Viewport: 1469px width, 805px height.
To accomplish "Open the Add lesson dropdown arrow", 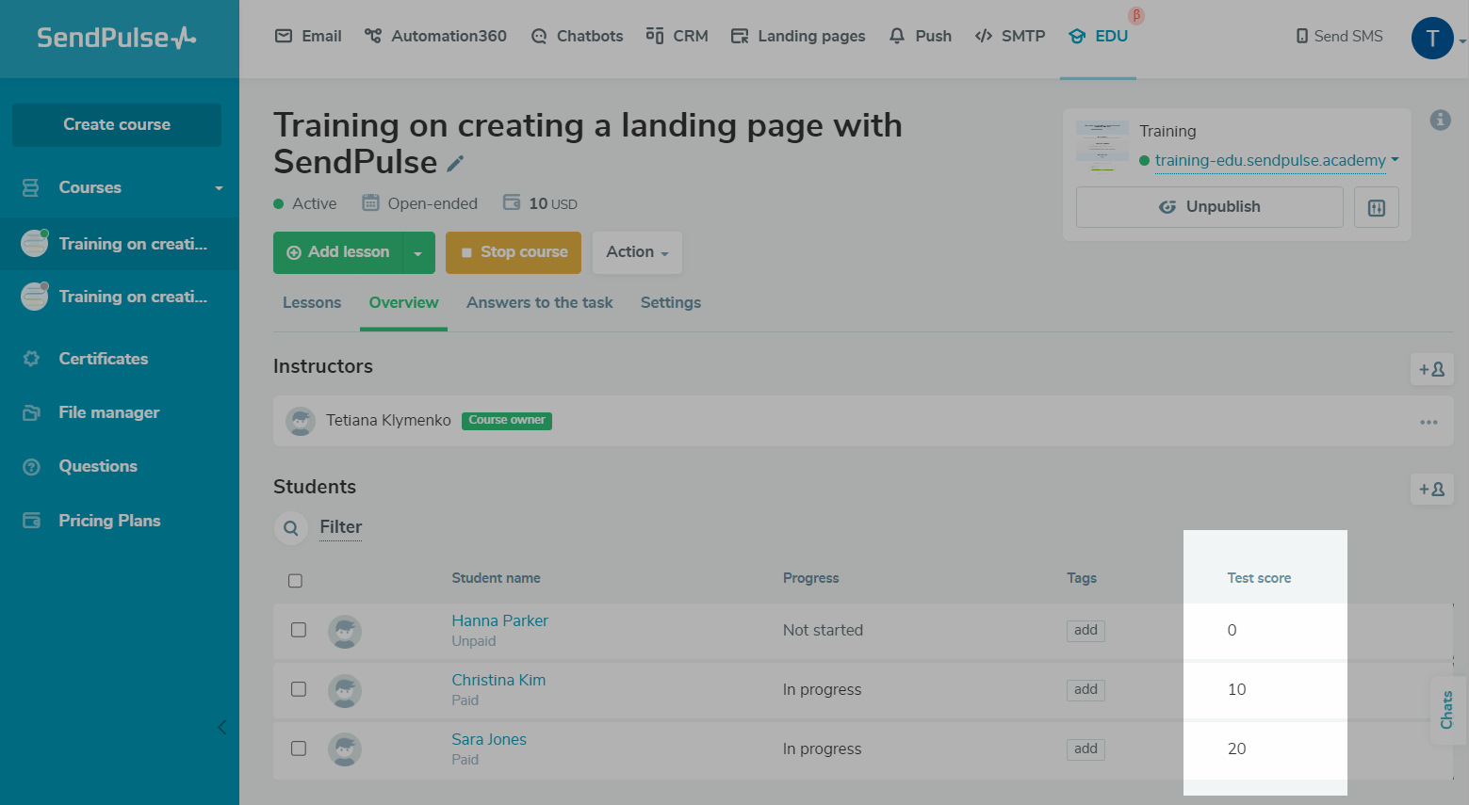I will click(419, 252).
